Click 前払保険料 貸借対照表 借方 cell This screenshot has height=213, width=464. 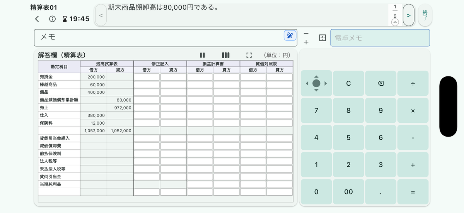253,154
